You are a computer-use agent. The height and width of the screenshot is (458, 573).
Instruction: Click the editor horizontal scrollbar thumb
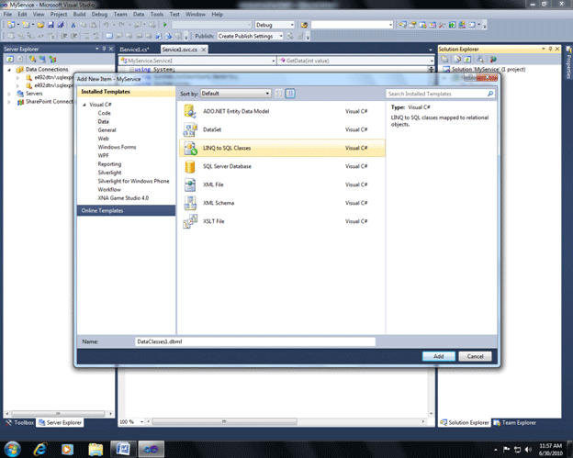[224, 421]
